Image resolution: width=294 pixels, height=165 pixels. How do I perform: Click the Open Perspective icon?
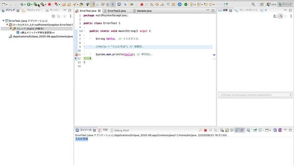click(262, 4)
